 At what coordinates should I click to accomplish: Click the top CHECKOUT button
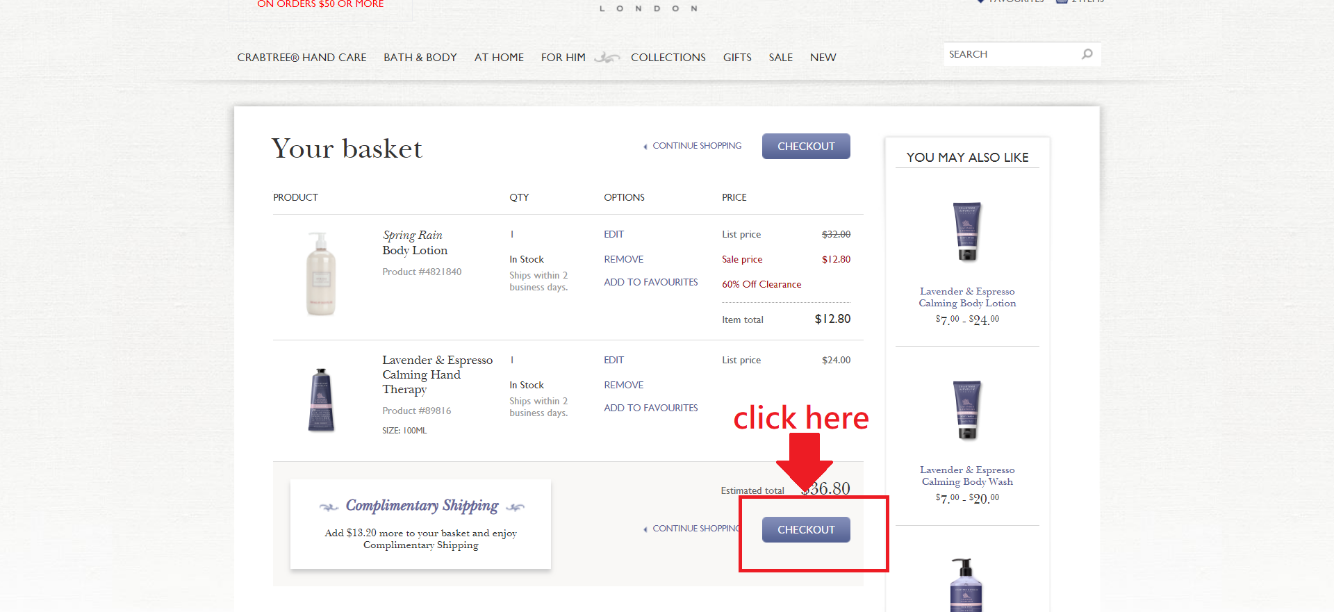(806, 147)
